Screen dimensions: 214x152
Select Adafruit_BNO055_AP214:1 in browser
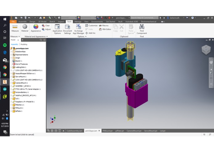pyautogui.click(x=26, y=95)
